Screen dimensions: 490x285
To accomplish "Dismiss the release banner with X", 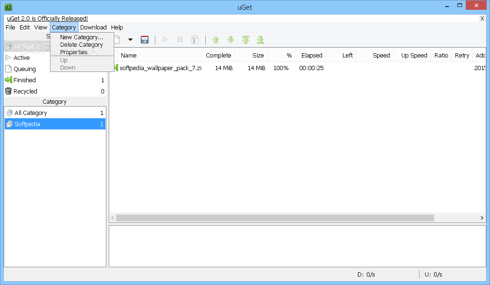I will point(482,19).
